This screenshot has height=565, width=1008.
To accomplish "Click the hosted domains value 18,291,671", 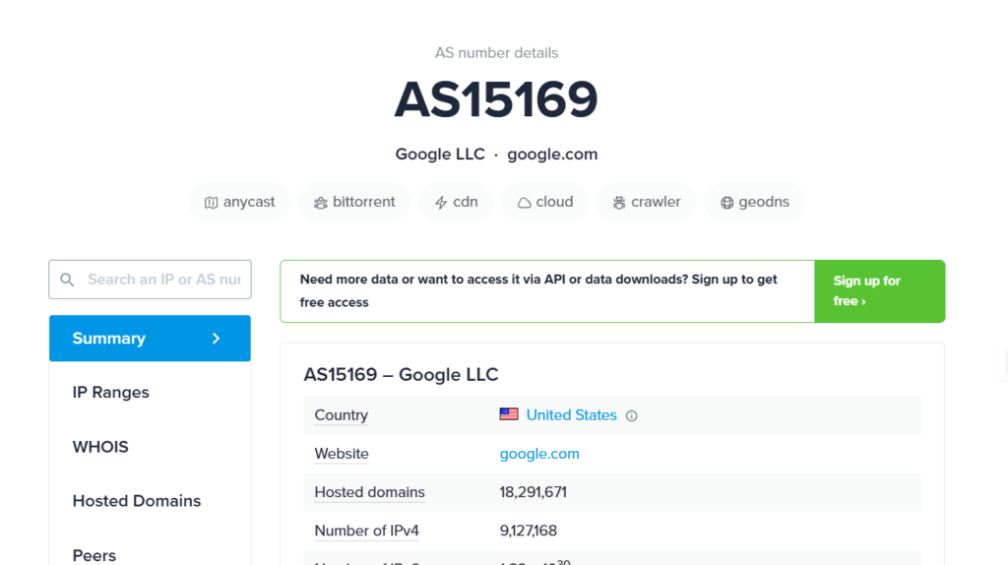I will pos(533,492).
